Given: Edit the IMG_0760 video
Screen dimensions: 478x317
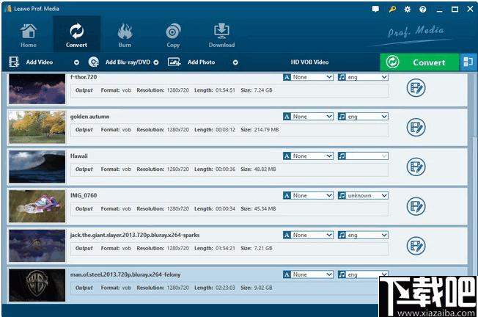Looking at the screenshot, I should pos(416,206).
